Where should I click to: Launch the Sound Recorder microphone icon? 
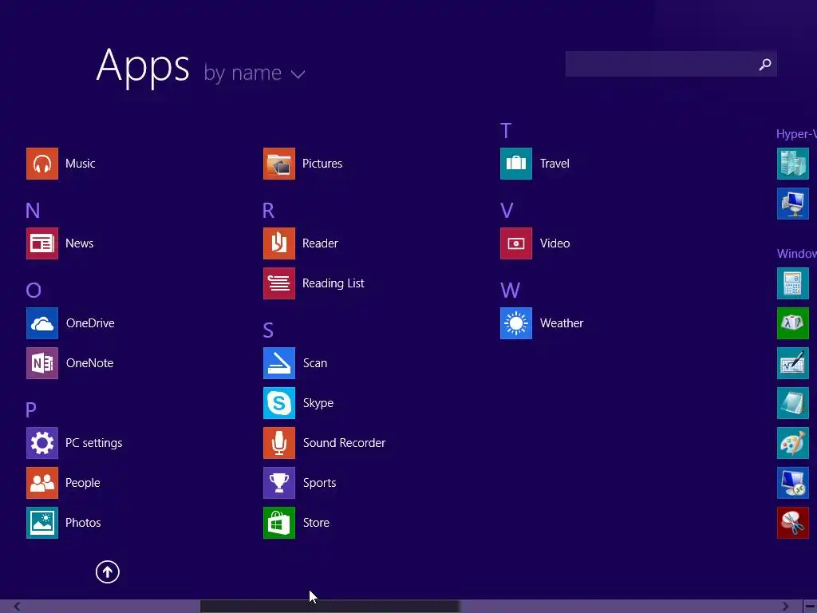(x=279, y=443)
